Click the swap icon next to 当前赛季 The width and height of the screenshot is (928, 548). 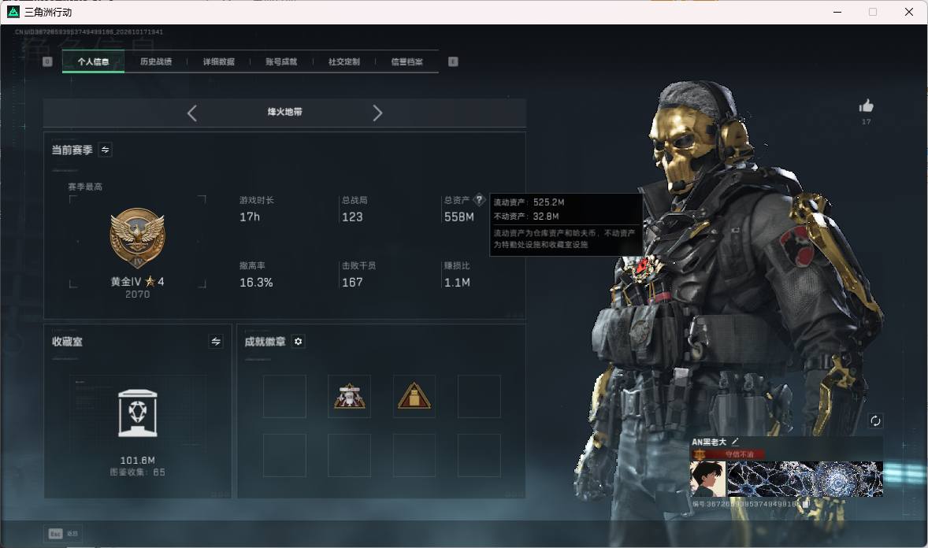tap(106, 150)
